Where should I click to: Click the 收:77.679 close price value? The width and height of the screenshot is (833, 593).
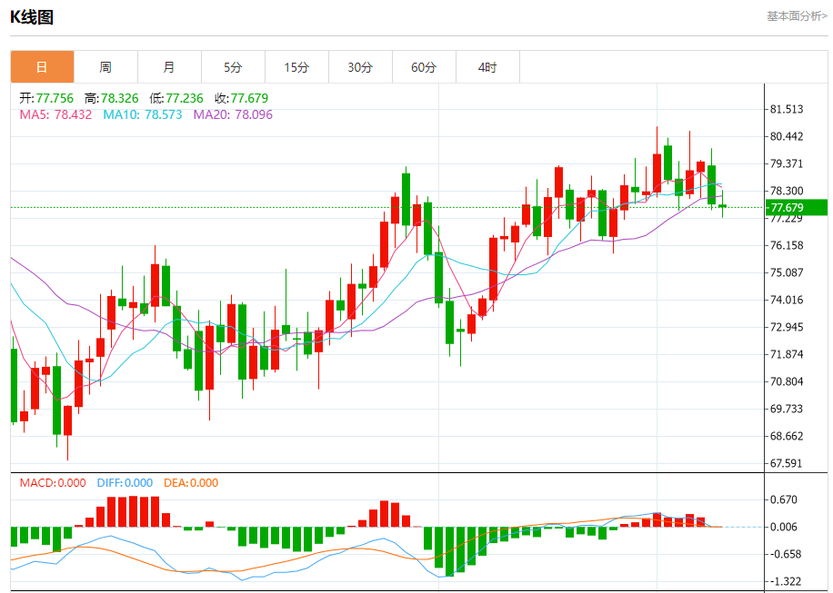tap(242, 98)
